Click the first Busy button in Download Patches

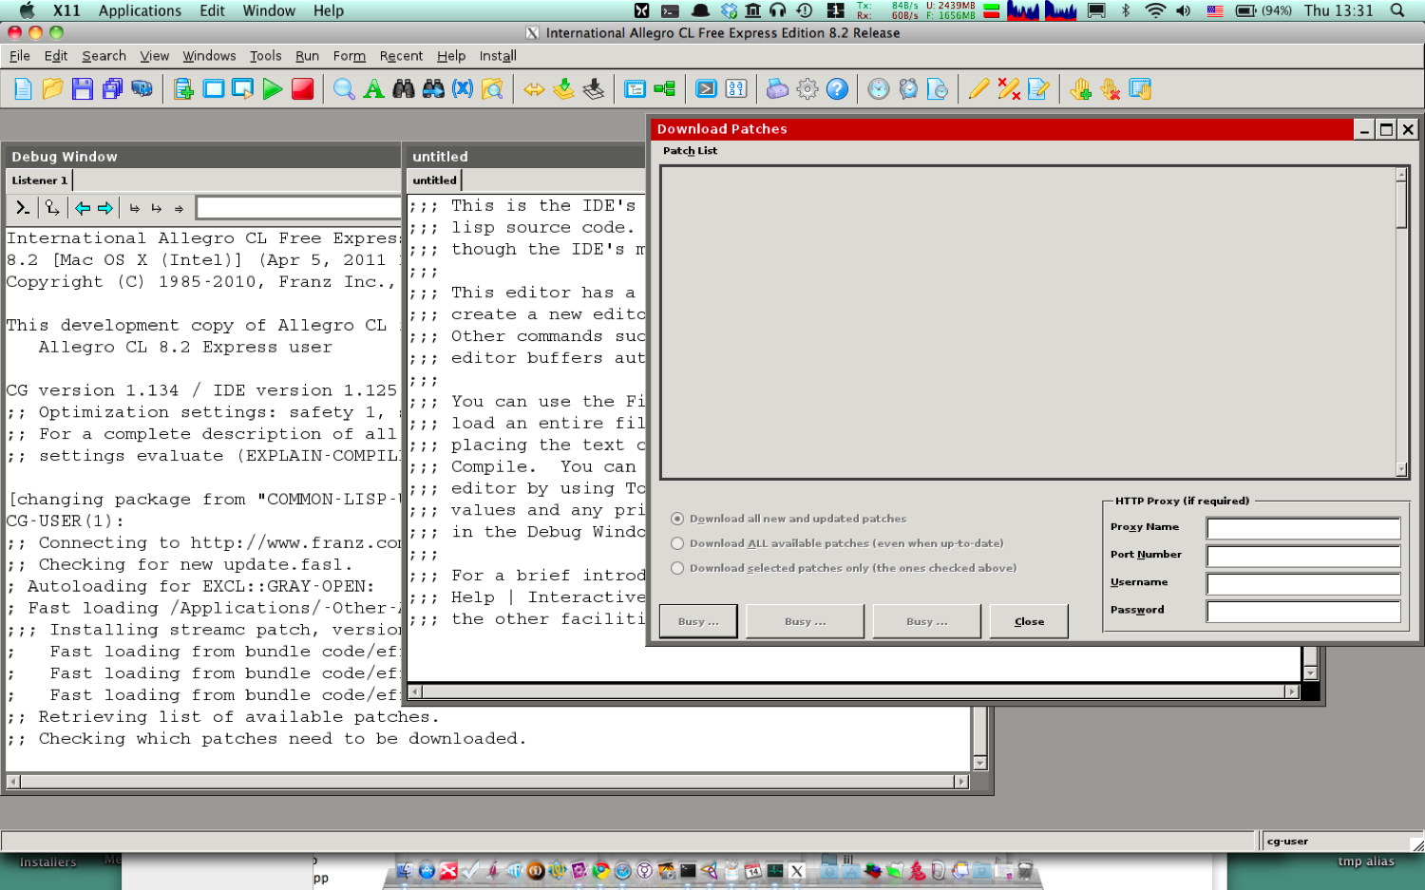(x=698, y=621)
